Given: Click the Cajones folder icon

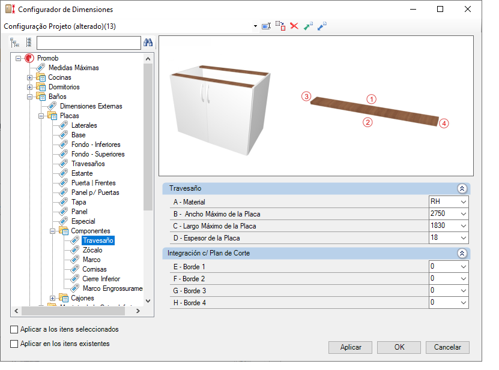Looking at the screenshot, I should [64, 298].
